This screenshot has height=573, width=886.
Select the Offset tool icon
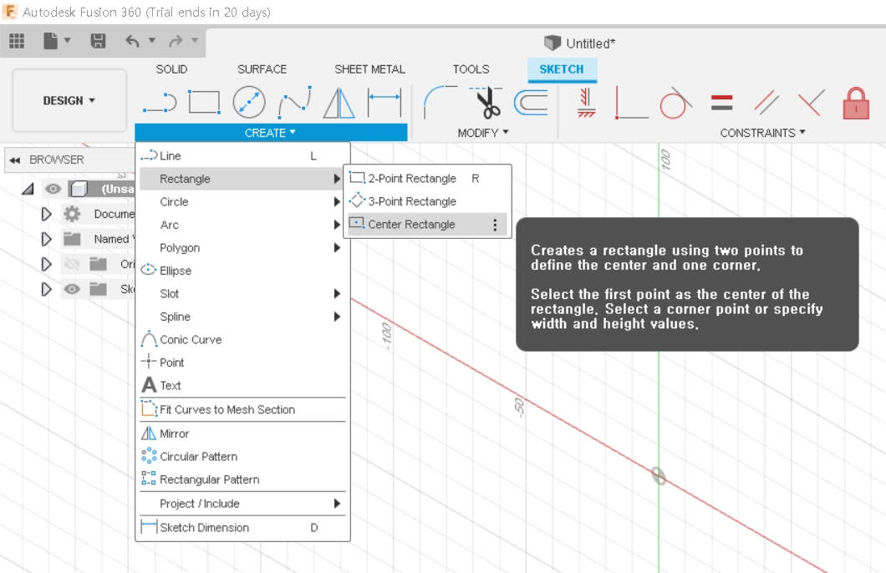531,102
